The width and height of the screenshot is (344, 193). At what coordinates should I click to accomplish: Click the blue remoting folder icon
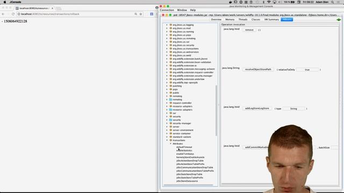coord(170,100)
